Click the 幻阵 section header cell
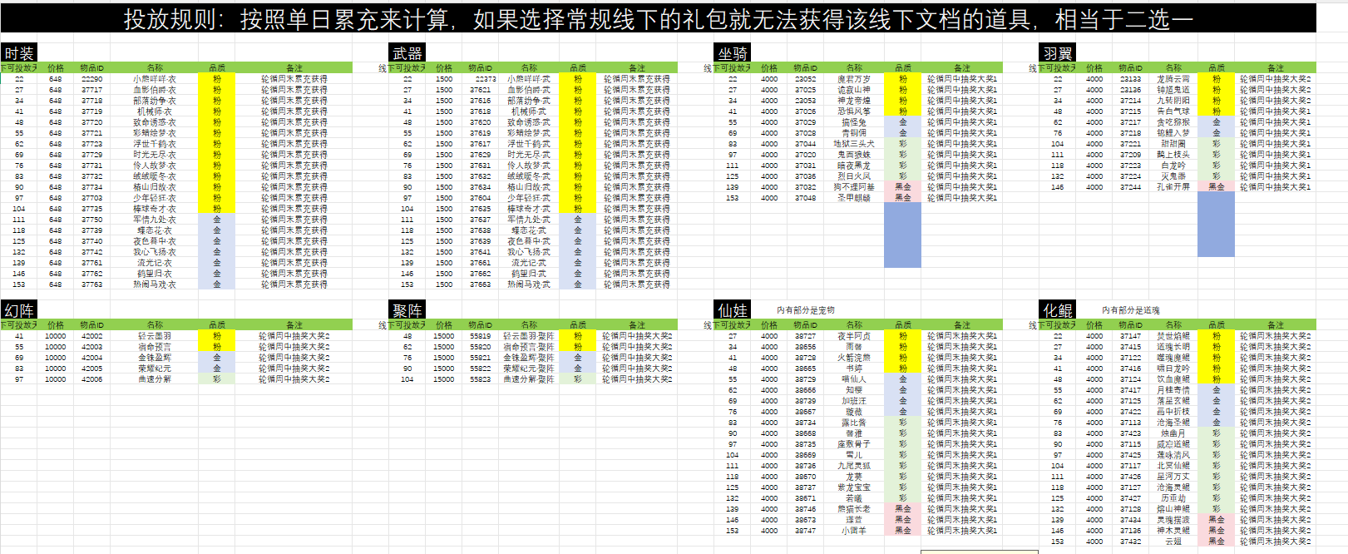 pos(19,310)
